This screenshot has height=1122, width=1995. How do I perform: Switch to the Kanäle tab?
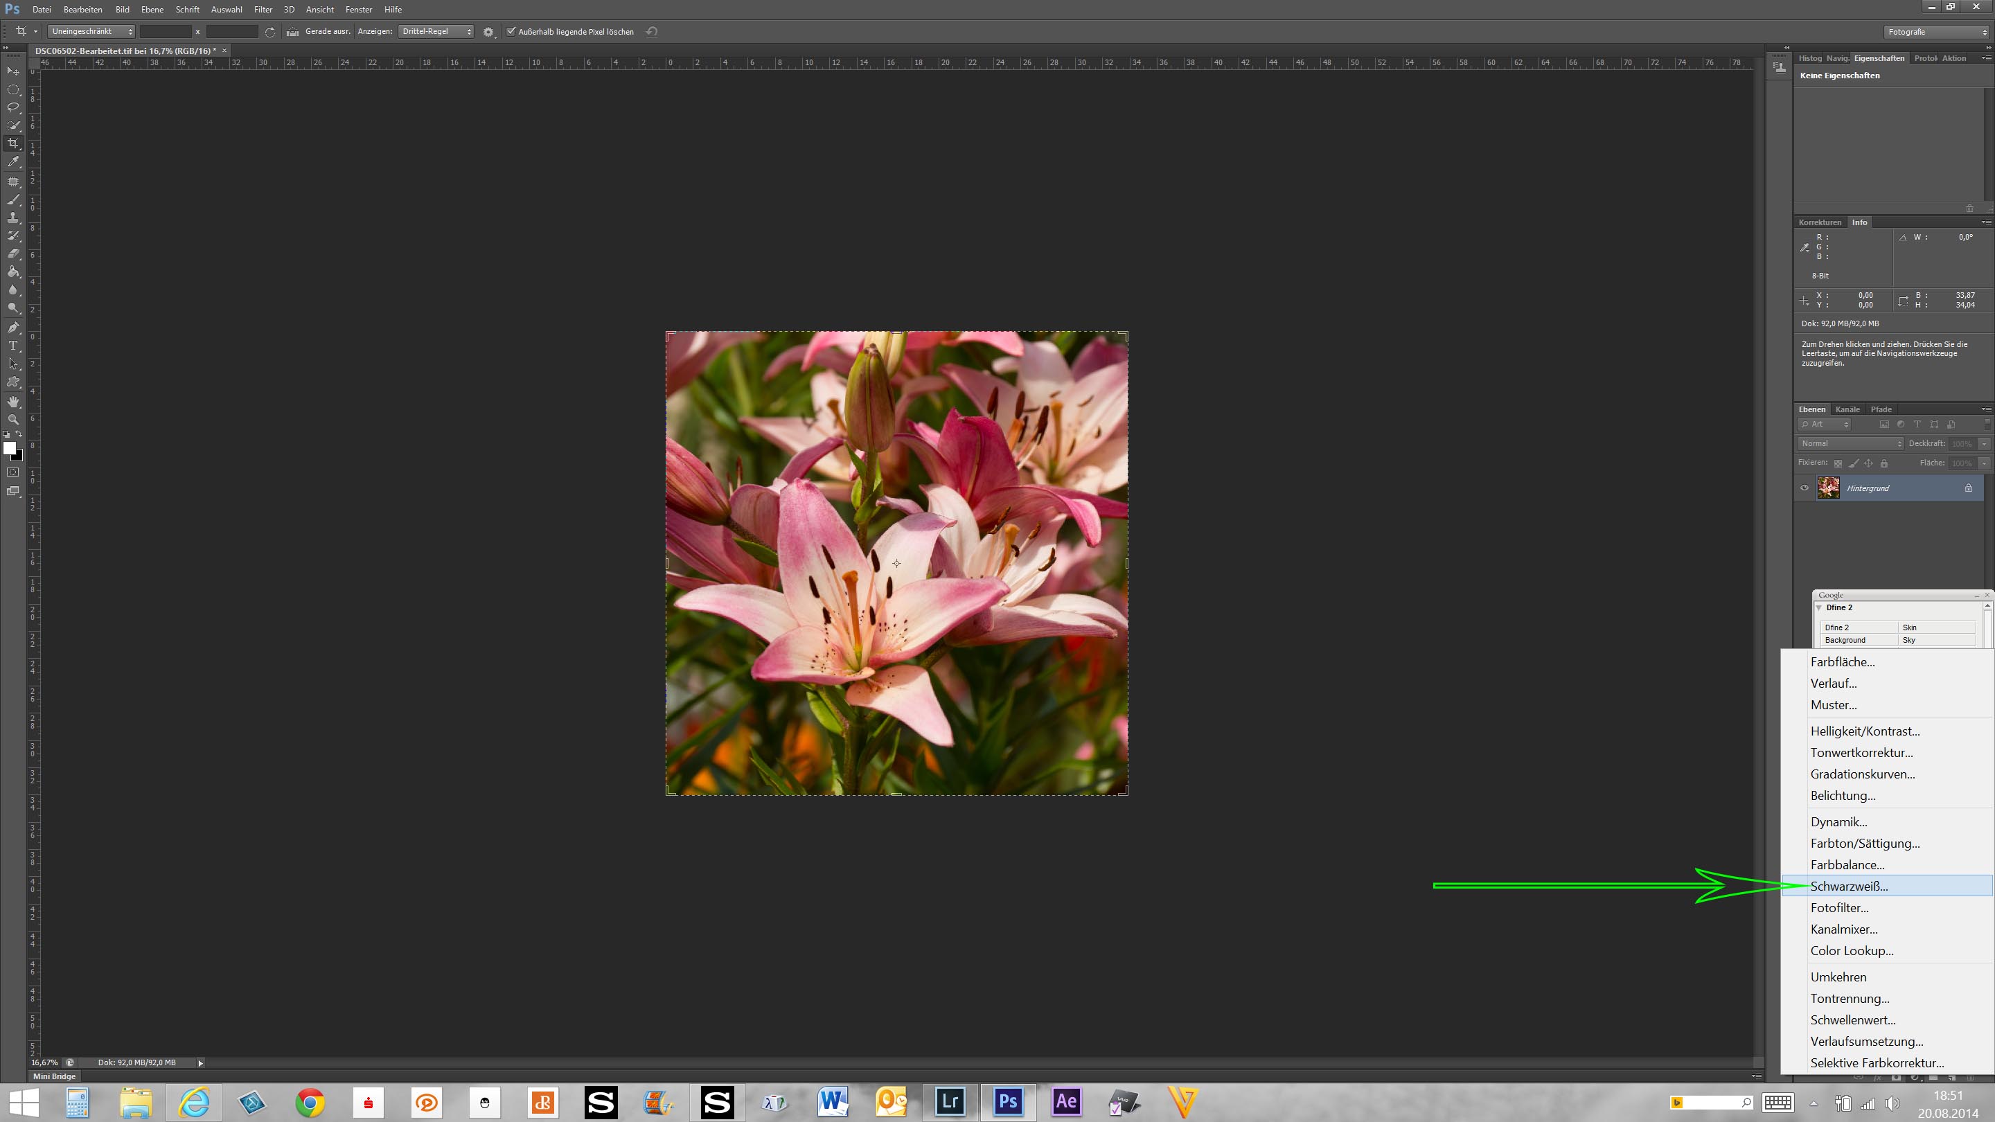tap(1847, 409)
